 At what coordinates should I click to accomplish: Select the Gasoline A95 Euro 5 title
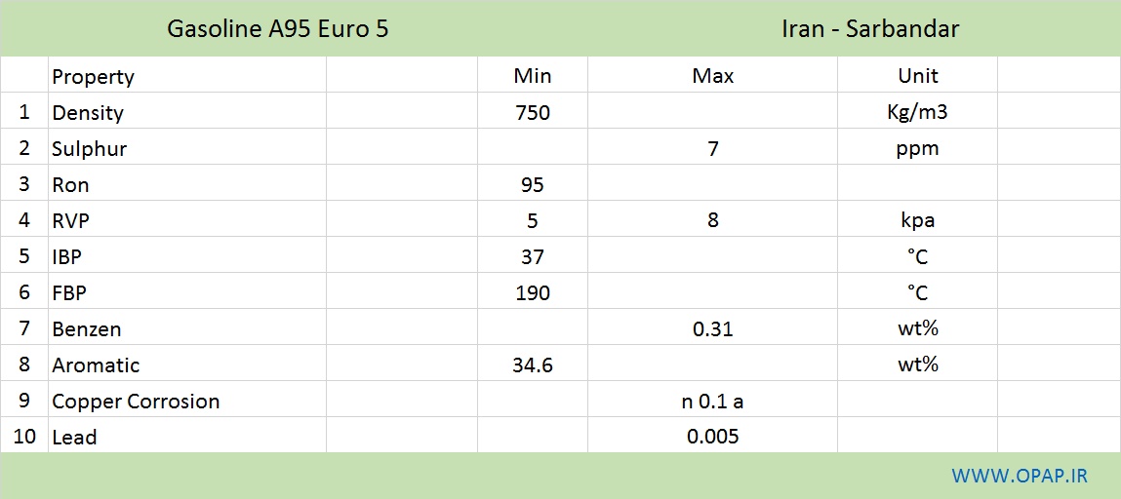[x=278, y=29]
